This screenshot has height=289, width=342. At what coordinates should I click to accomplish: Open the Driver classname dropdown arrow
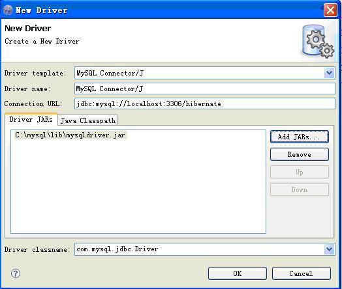329,249
